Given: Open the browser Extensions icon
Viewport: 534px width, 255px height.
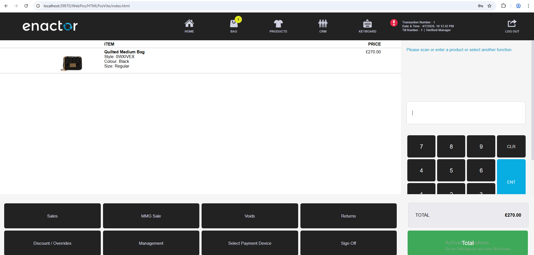Looking at the screenshot, I should tap(503, 6).
